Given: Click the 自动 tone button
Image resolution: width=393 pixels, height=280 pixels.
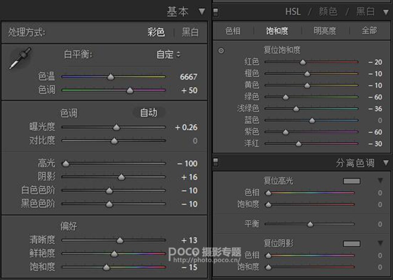Looking at the screenshot, I should click(x=149, y=113).
